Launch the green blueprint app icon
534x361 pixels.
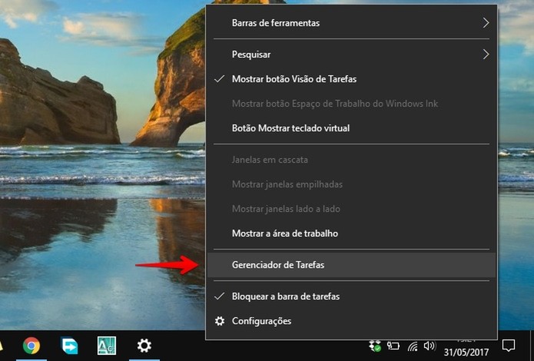click(107, 346)
